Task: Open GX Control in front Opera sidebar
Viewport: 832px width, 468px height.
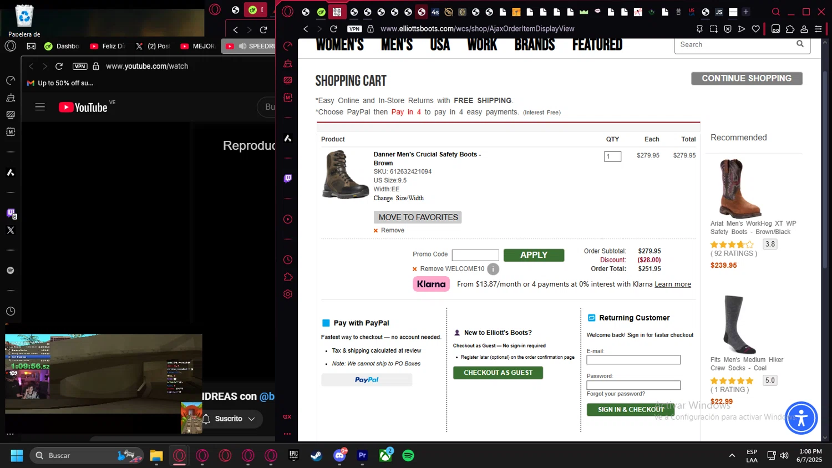Action: point(288,46)
